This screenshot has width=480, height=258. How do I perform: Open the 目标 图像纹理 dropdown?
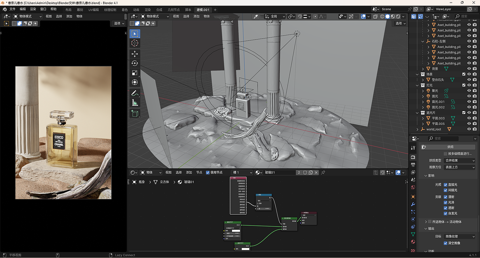[459, 236]
